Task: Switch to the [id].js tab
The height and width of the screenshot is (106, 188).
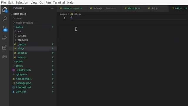Action: pyautogui.click(x=157, y=9)
